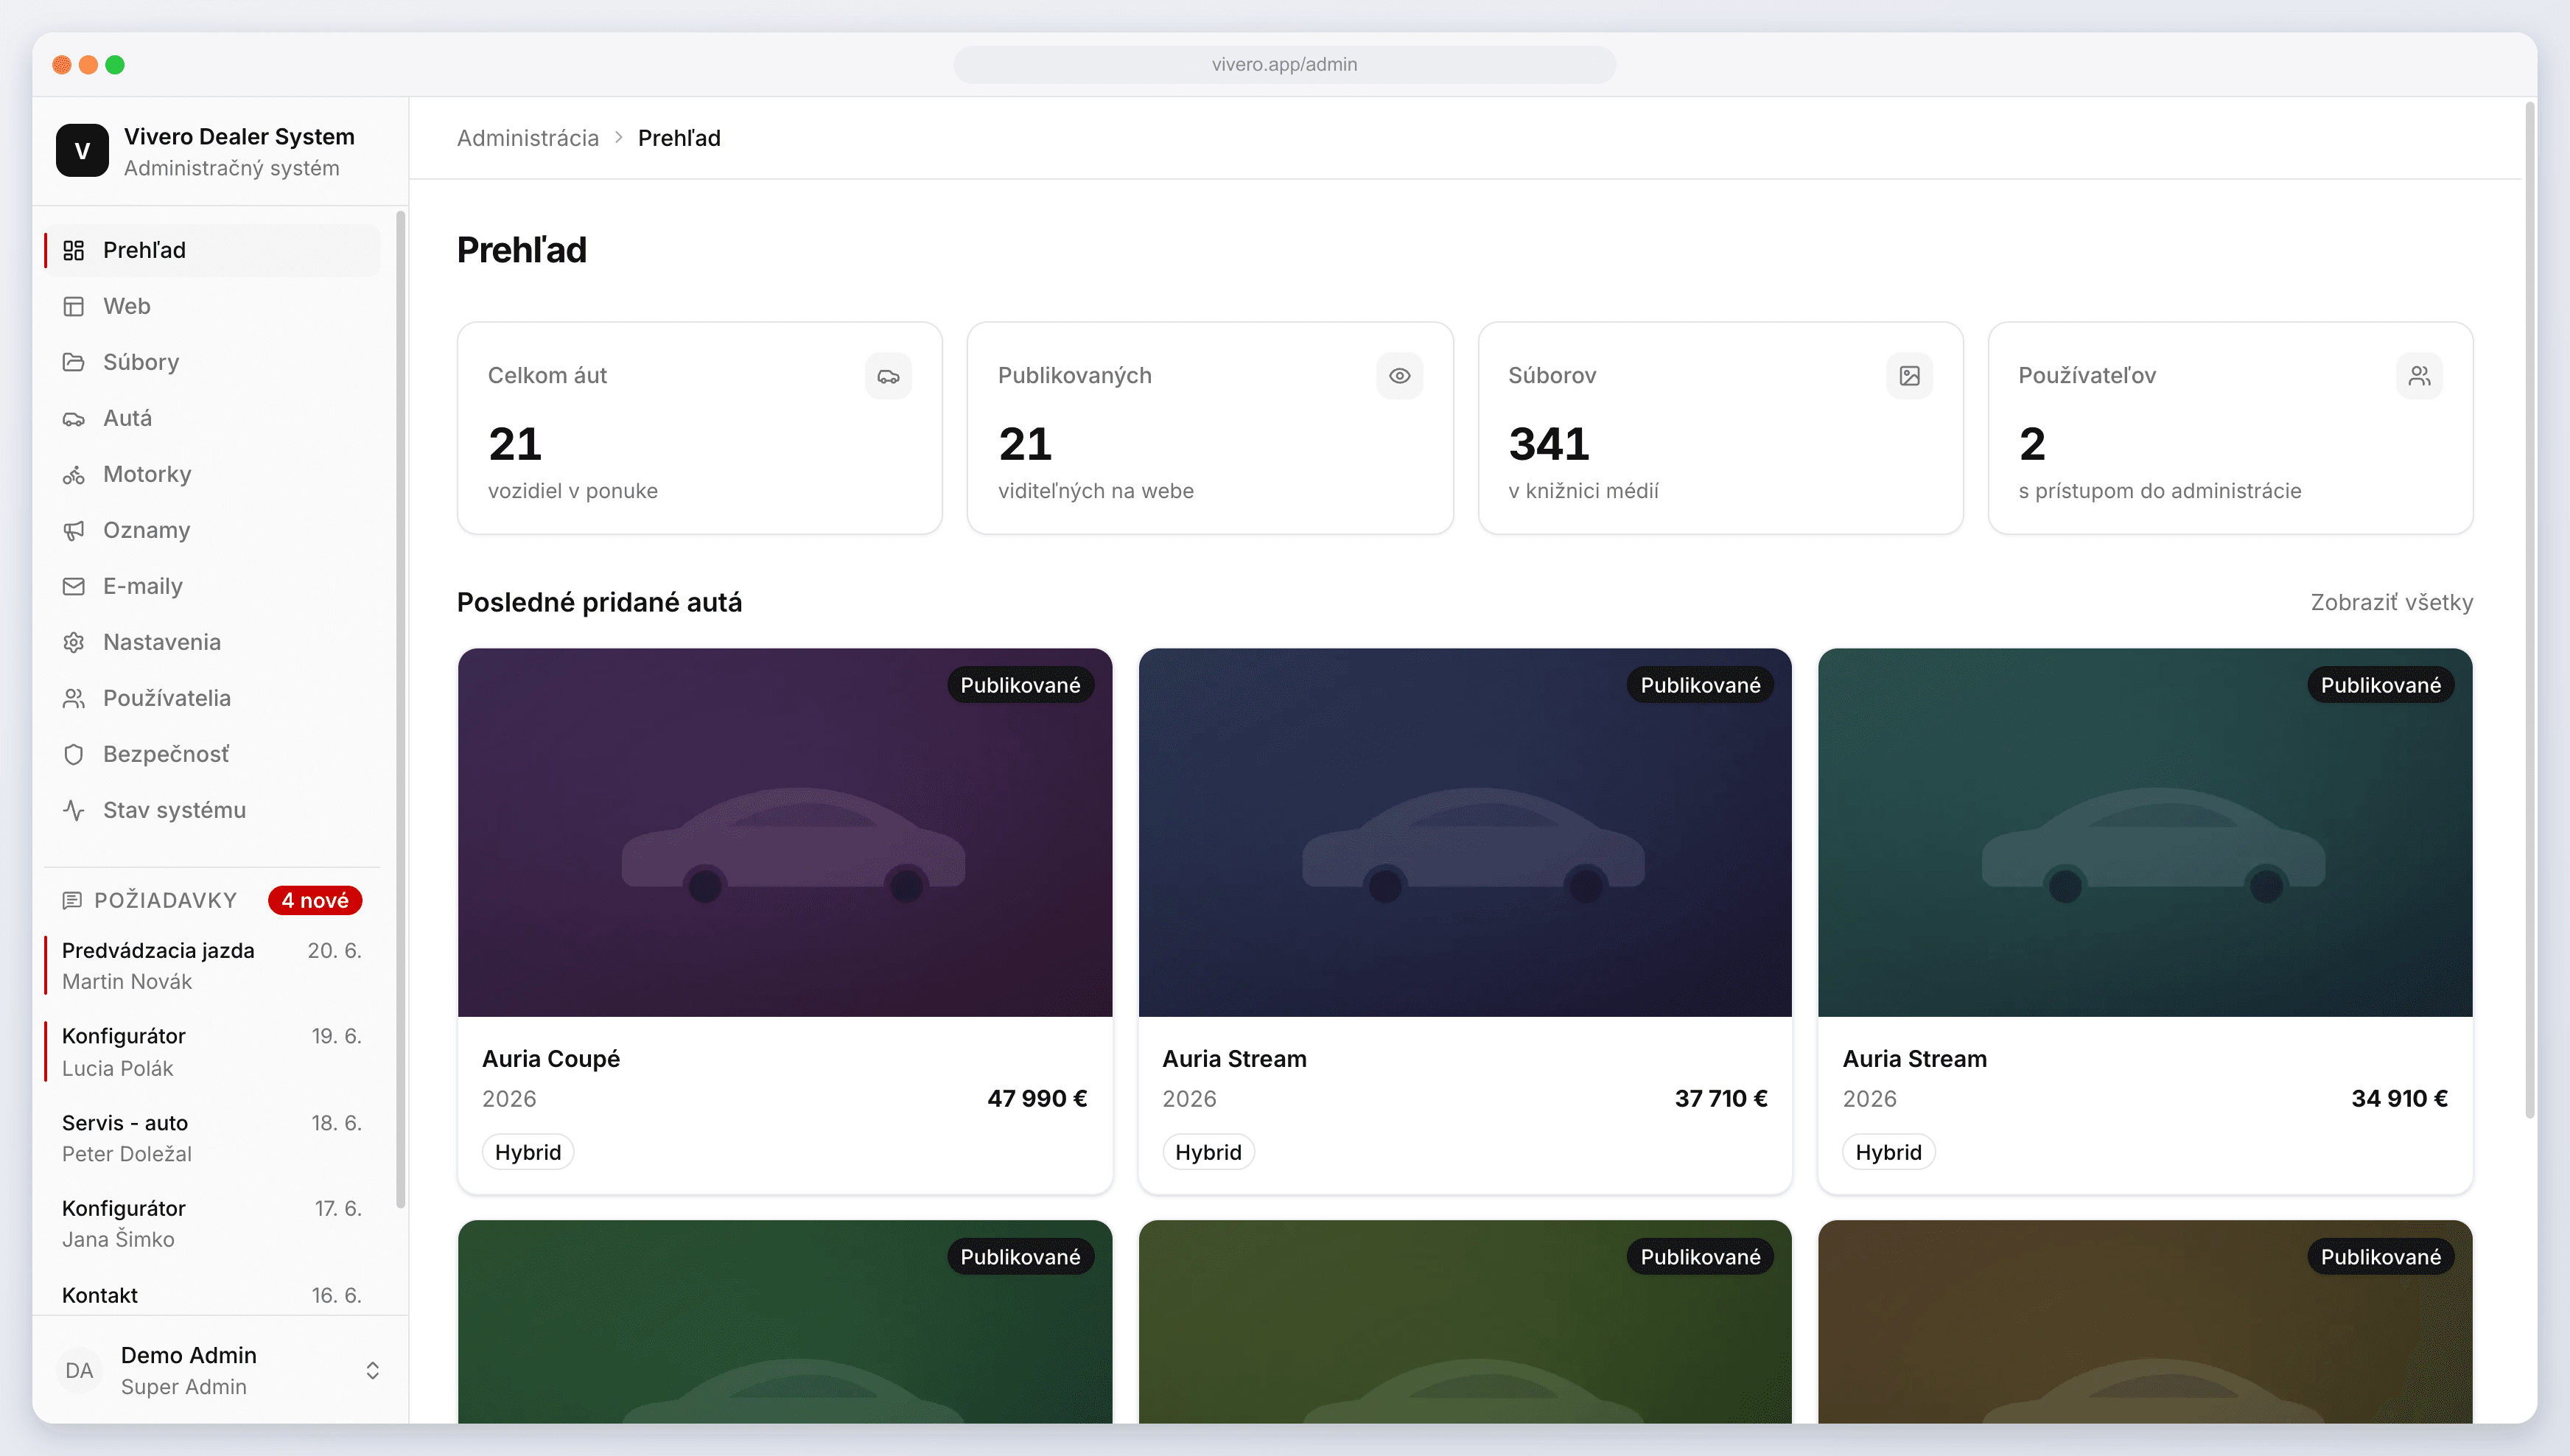Screen dimensions: 2570x1456
Task: Open the Predvádzacia jazda request from Martin Novák
Action: tap(212, 965)
